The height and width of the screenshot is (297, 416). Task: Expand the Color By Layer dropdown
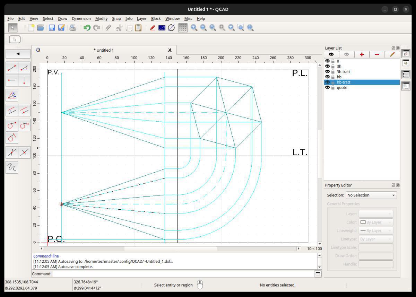click(x=375, y=222)
